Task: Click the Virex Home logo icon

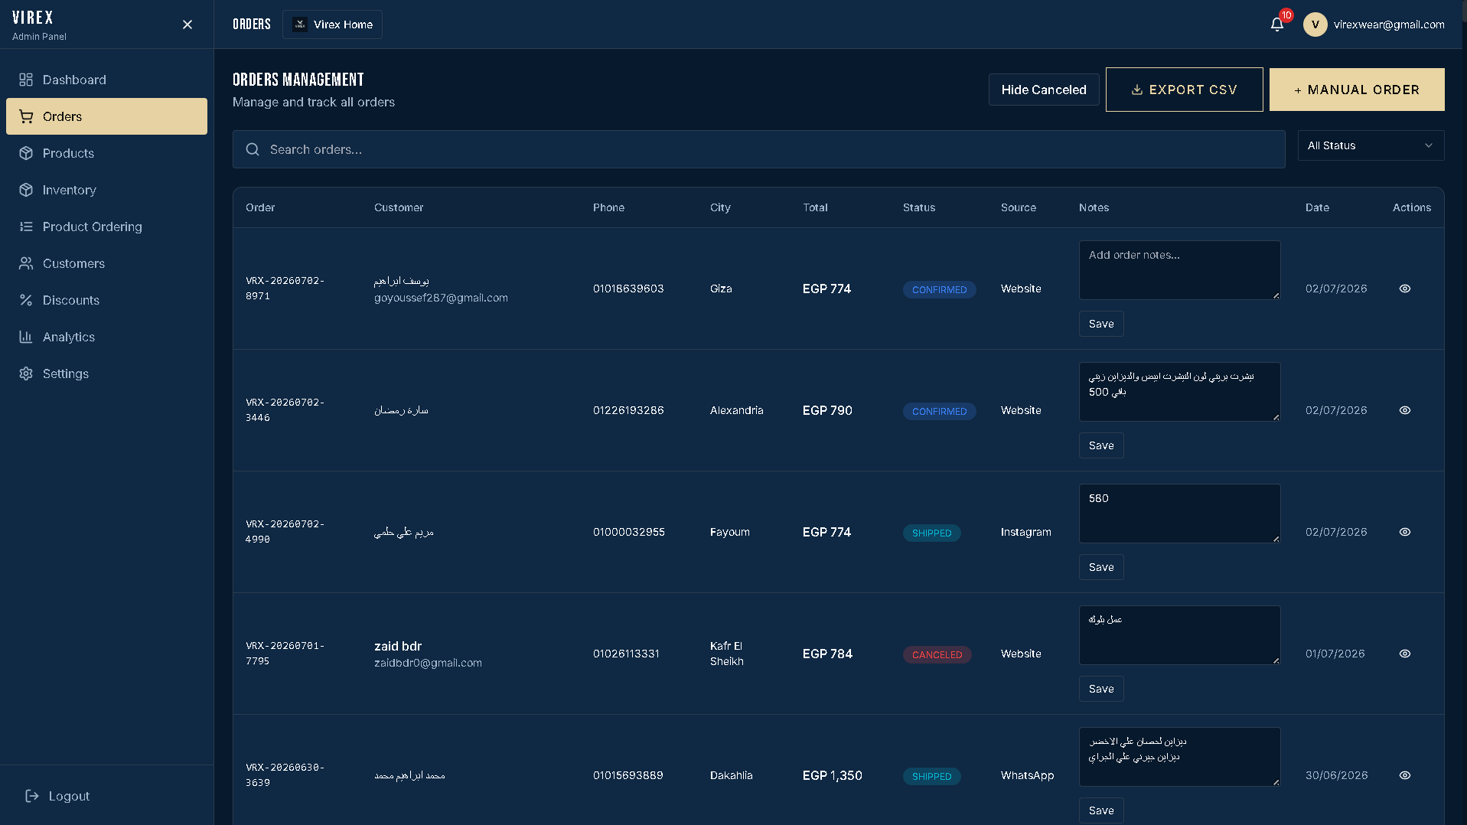Action: (300, 24)
